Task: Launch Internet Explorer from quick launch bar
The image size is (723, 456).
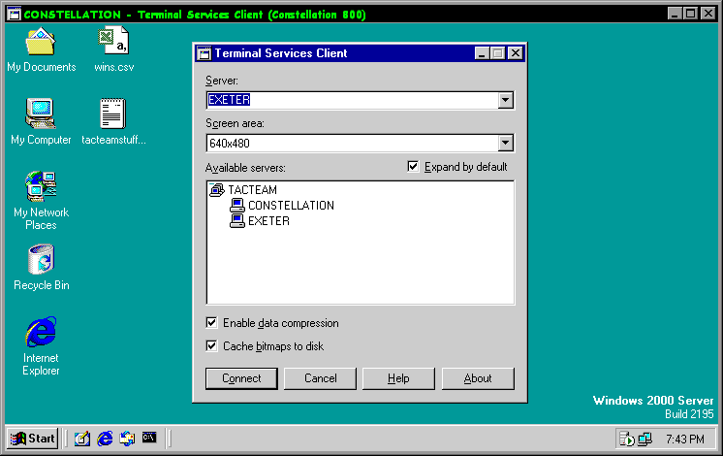Action: click(105, 438)
